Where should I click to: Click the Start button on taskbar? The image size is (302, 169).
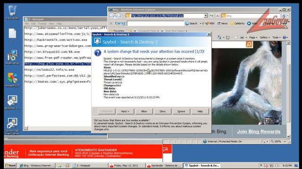coord(10,166)
